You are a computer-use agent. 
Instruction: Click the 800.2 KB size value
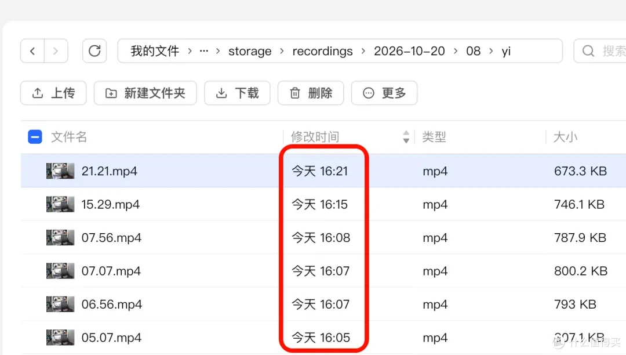tap(581, 271)
